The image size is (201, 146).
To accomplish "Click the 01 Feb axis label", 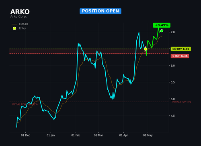I will 76,135.
